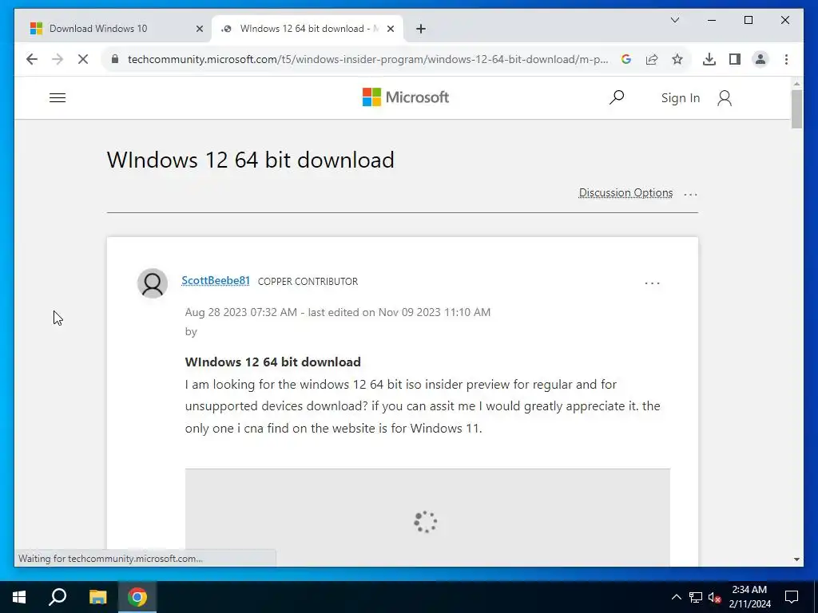Screen dimensions: 818x613
Task: Open Discussion Options link
Action: 625,192
